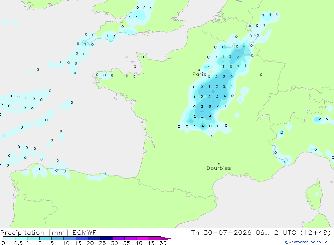Select the black dot marking Dourbies

pyautogui.click(x=219, y=164)
